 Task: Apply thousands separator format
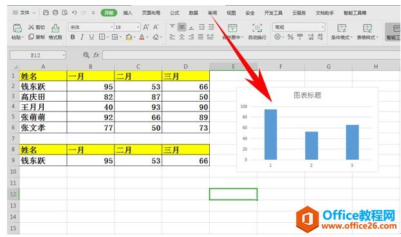300,37
